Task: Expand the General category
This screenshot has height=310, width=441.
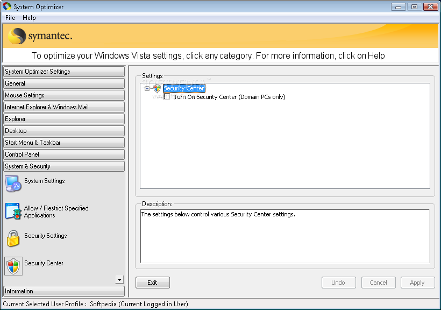Action: [64, 83]
